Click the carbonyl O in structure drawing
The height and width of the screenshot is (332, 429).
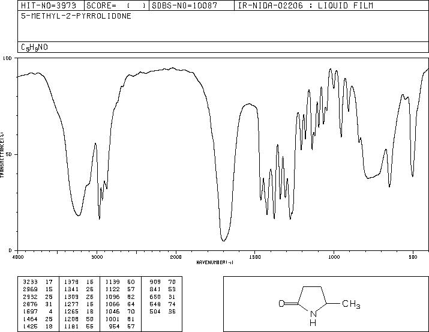(282, 304)
